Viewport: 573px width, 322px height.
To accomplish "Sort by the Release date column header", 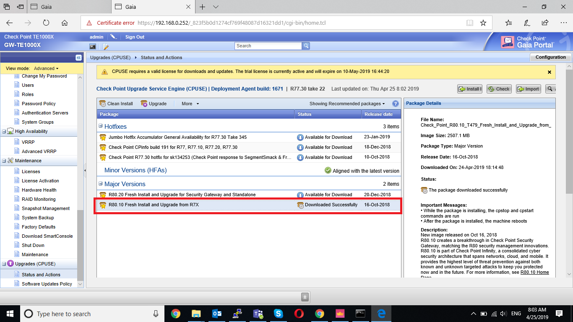I will pos(381,114).
